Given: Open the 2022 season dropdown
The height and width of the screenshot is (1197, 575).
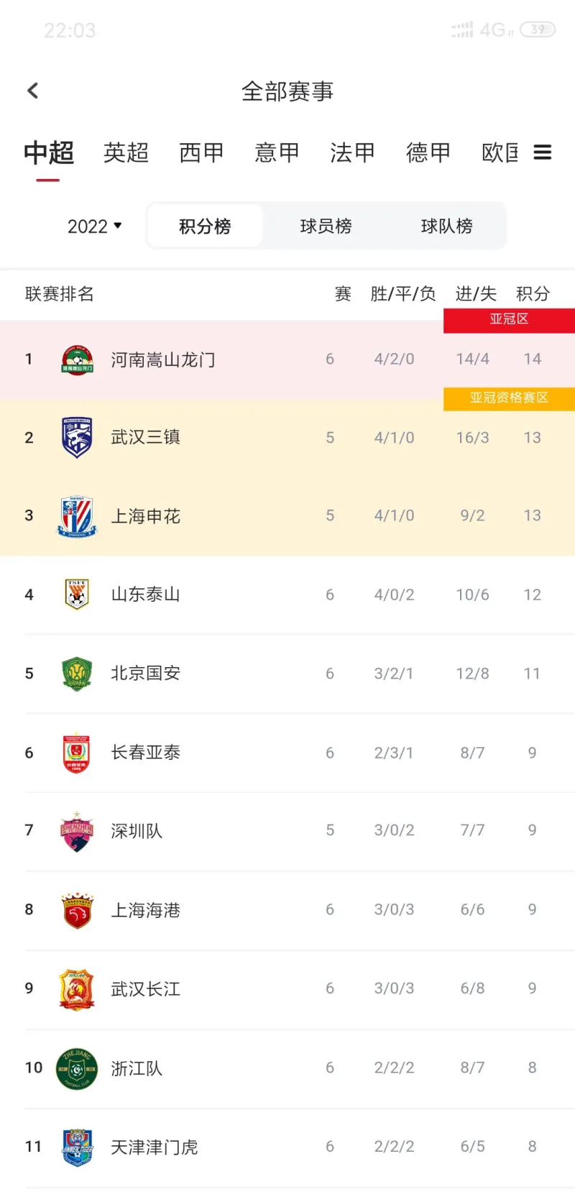Looking at the screenshot, I should tap(94, 226).
